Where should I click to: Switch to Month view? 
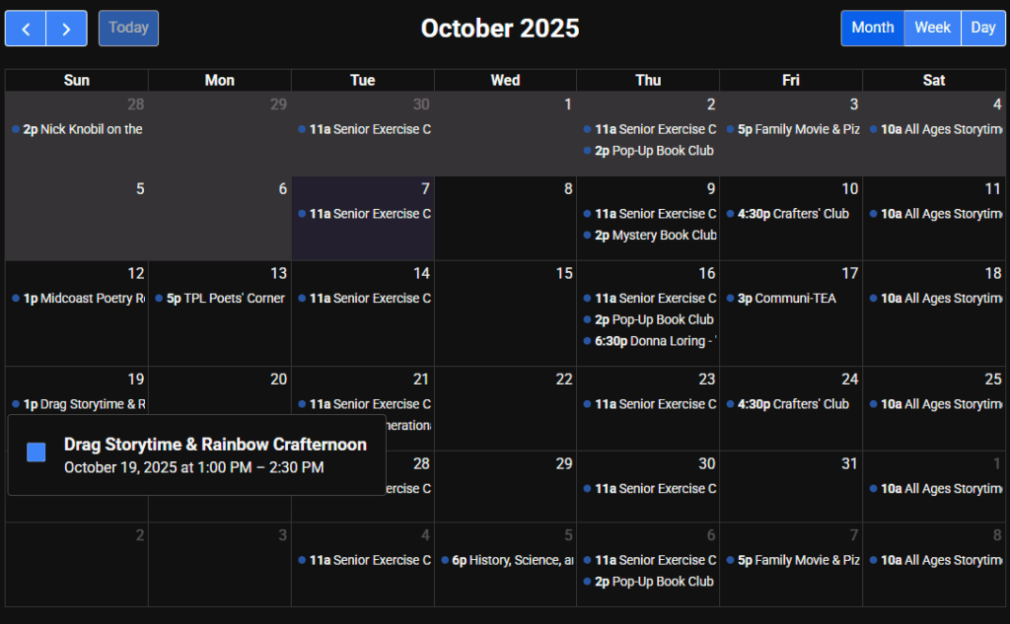coord(872,28)
